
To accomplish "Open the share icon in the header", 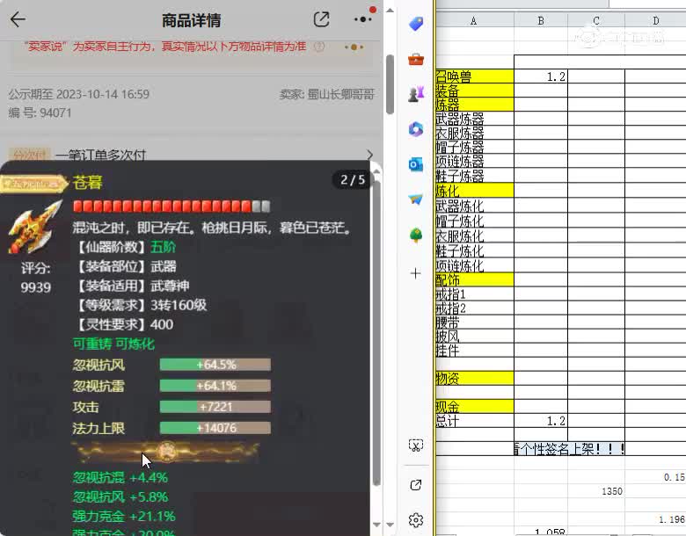I will (321, 19).
